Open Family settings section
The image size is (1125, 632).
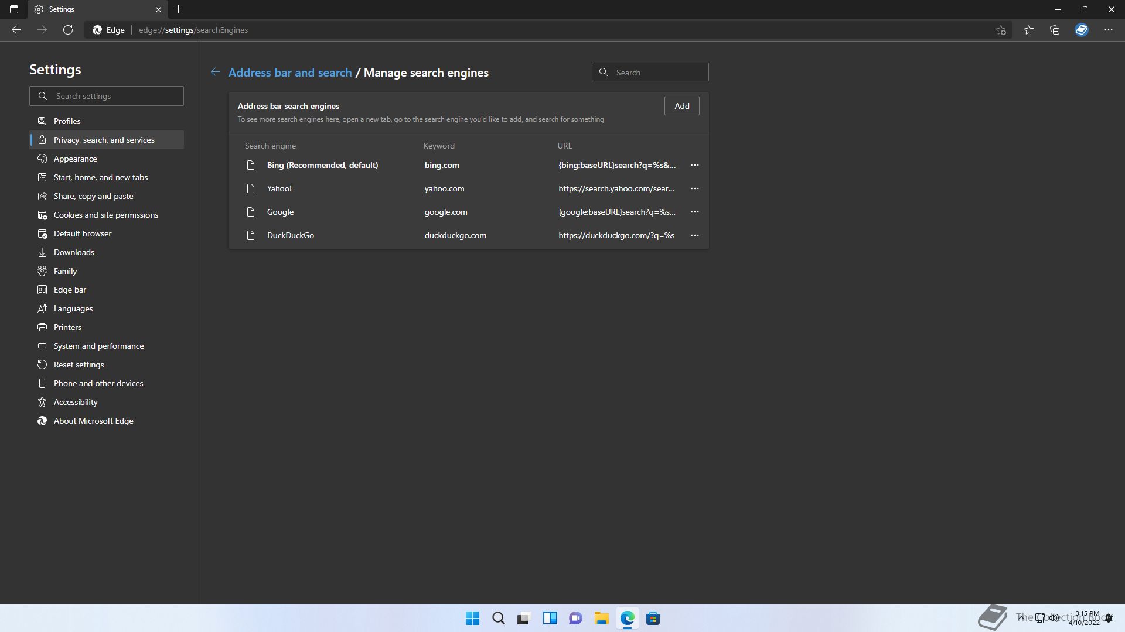coord(107,271)
